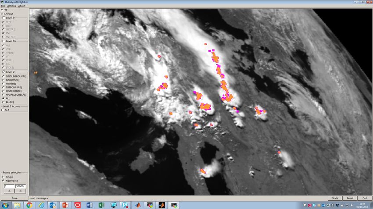Open Skype from the taskbar
This screenshot has width=373, height=209.
tap(126, 205)
